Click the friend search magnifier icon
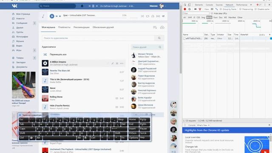The height and width of the screenshot is (153, 272). click(160, 47)
